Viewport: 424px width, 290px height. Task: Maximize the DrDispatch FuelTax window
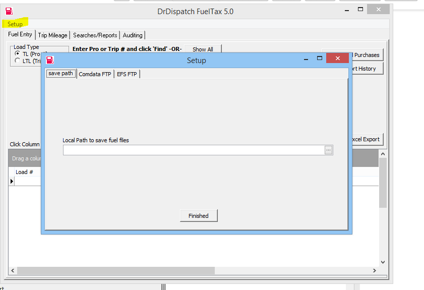[x=360, y=10]
